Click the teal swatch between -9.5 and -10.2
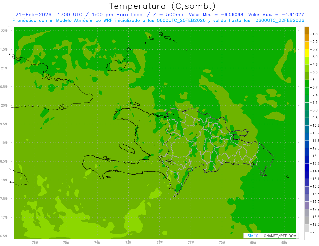 tap(307, 122)
